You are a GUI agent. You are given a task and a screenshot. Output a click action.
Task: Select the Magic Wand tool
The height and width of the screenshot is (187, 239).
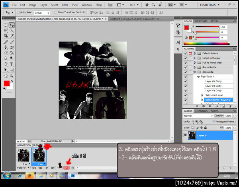[x=12, y=30]
